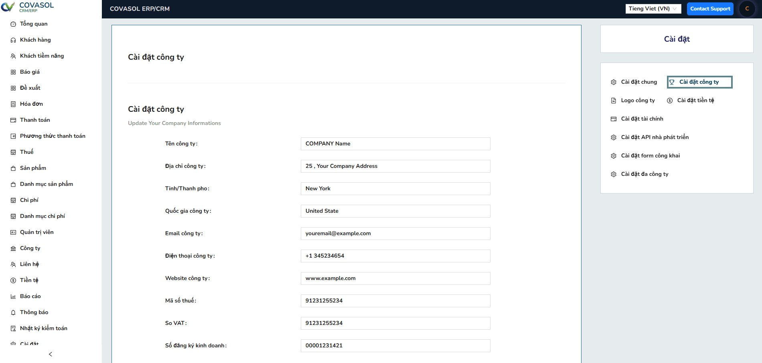Open the Nhật ký kiểm toán log icon
The height and width of the screenshot is (363, 762).
[13, 328]
